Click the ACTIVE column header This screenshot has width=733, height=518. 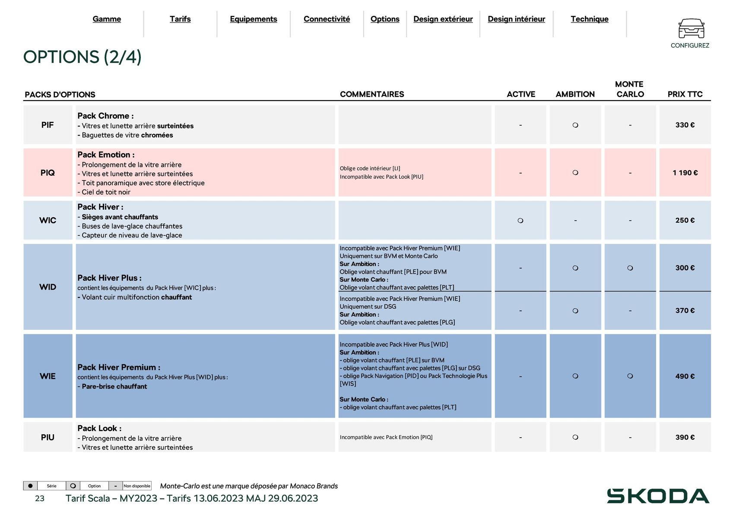point(521,94)
